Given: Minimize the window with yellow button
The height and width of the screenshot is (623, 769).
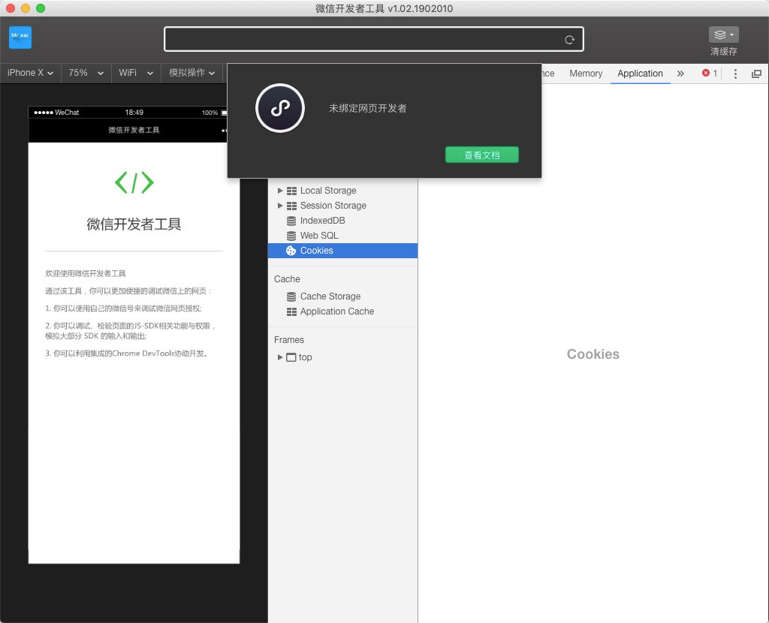Looking at the screenshot, I should coord(26,8).
